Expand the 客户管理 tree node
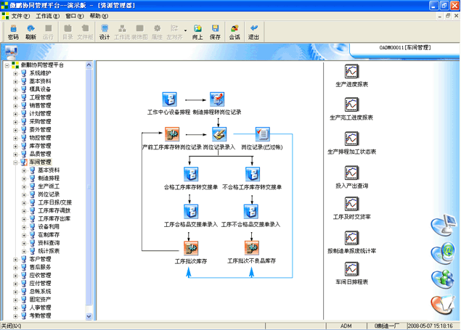Viewport: 461px width, 330px height. pos(15,259)
